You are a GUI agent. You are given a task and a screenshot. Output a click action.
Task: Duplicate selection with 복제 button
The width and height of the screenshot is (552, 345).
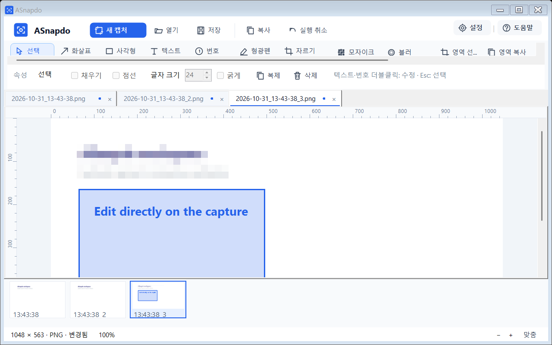point(268,75)
